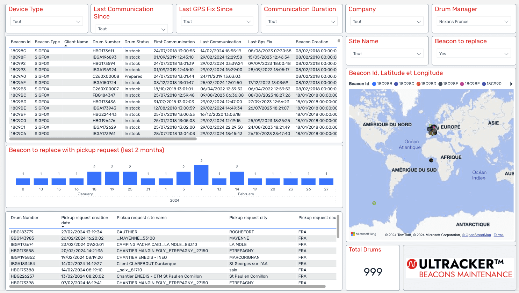Open the Communication Duration dropdown
Image resolution: width=519 pixels, height=293 pixels.
pyautogui.click(x=302, y=22)
